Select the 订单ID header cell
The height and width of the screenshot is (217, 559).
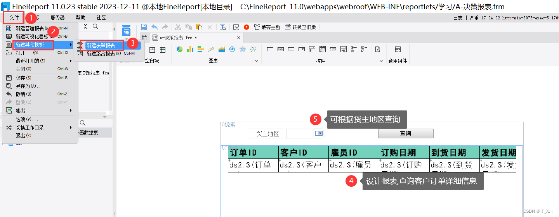click(x=253, y=152)
